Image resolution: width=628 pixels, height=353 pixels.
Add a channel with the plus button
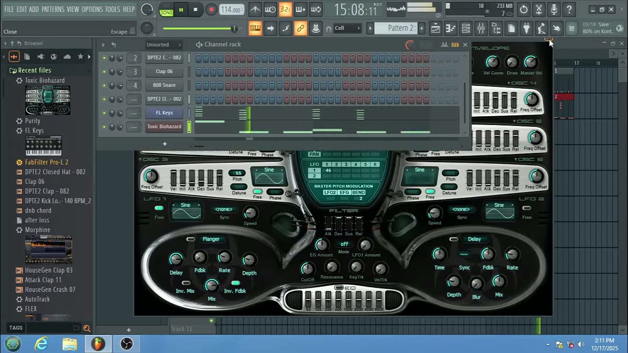[165, 144]
